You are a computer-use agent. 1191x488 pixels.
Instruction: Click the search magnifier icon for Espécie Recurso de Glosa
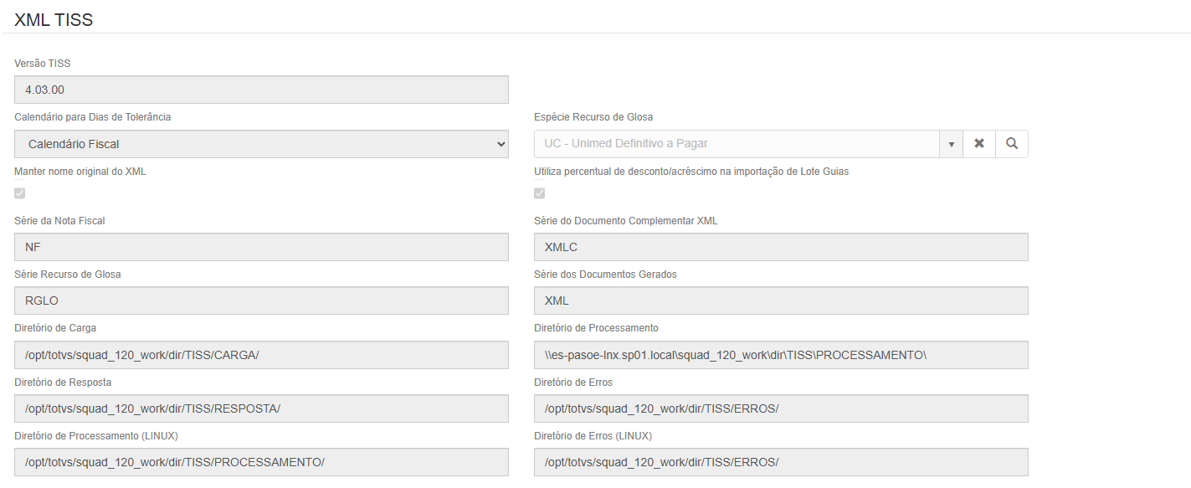[x=1012, y=144]
